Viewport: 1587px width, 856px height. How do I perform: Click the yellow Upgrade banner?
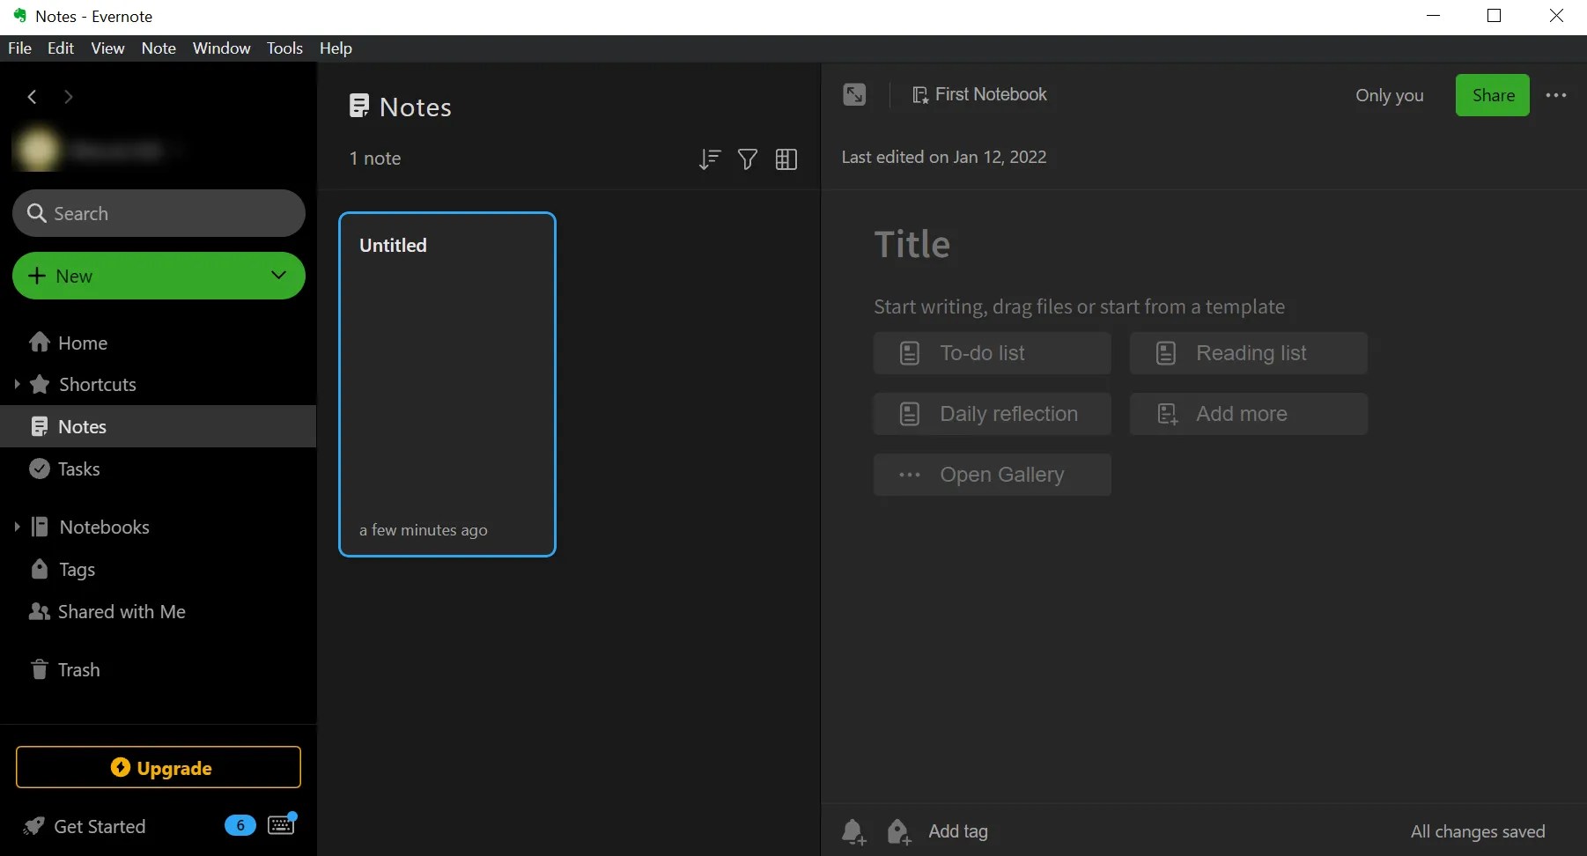point(159,767)
